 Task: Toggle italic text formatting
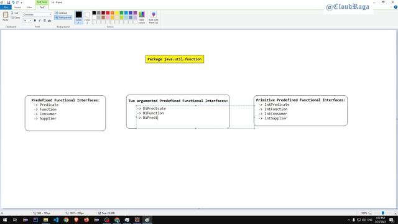40,21
